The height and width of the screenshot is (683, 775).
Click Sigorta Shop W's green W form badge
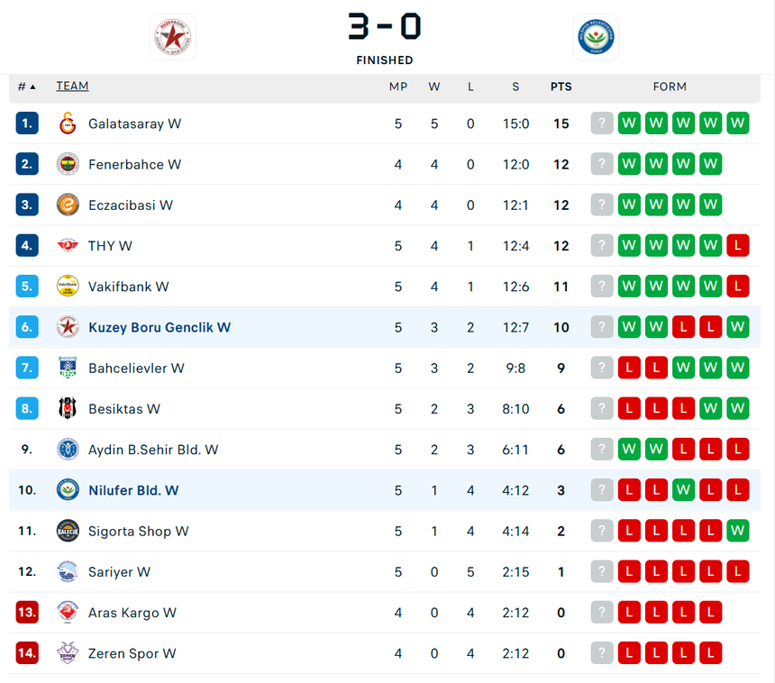(737, 531)
